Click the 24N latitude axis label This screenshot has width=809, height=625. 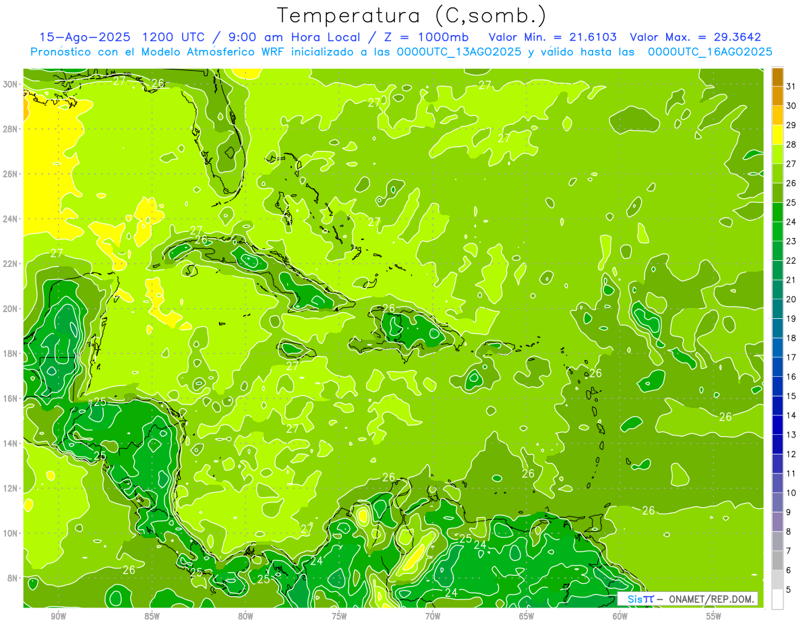[10, 218]
